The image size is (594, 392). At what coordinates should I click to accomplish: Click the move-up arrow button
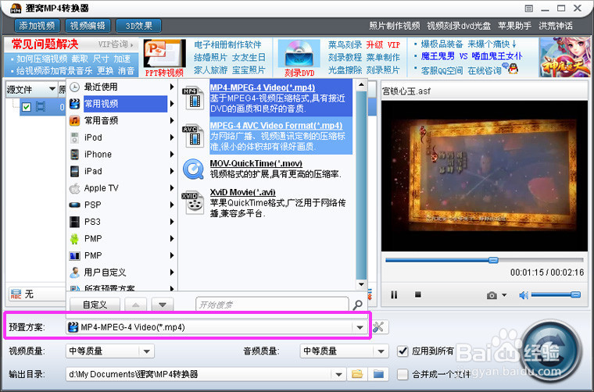(136, 305)
